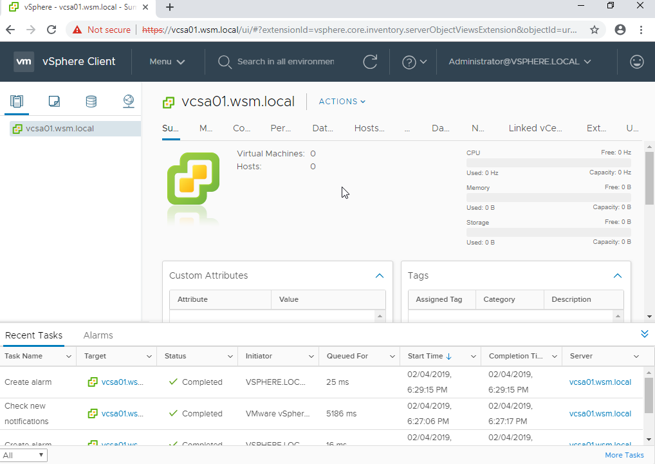This screenshot has width=655, height=464.
Task: Close the vSphere browser tab
Action: coord(145,7)
